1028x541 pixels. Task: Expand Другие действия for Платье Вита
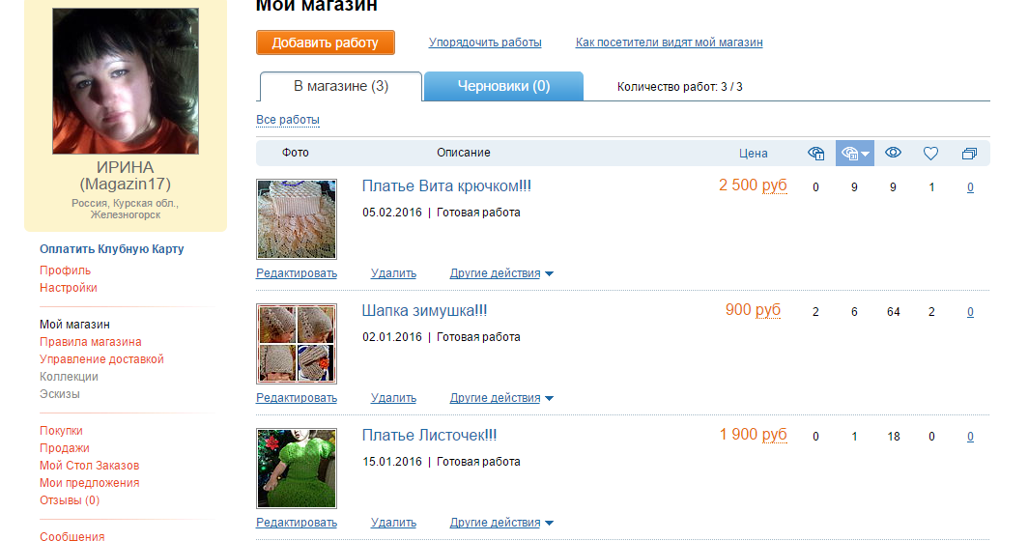(x=501, y=273)
